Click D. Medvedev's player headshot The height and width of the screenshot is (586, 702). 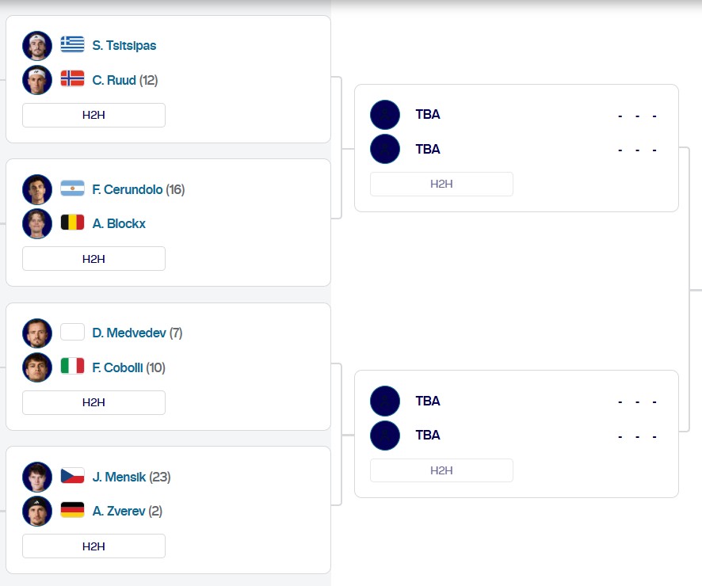(37, 333)
